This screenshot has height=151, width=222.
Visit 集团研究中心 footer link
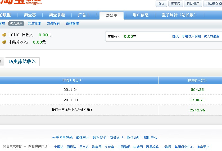[x=184, y=147]
